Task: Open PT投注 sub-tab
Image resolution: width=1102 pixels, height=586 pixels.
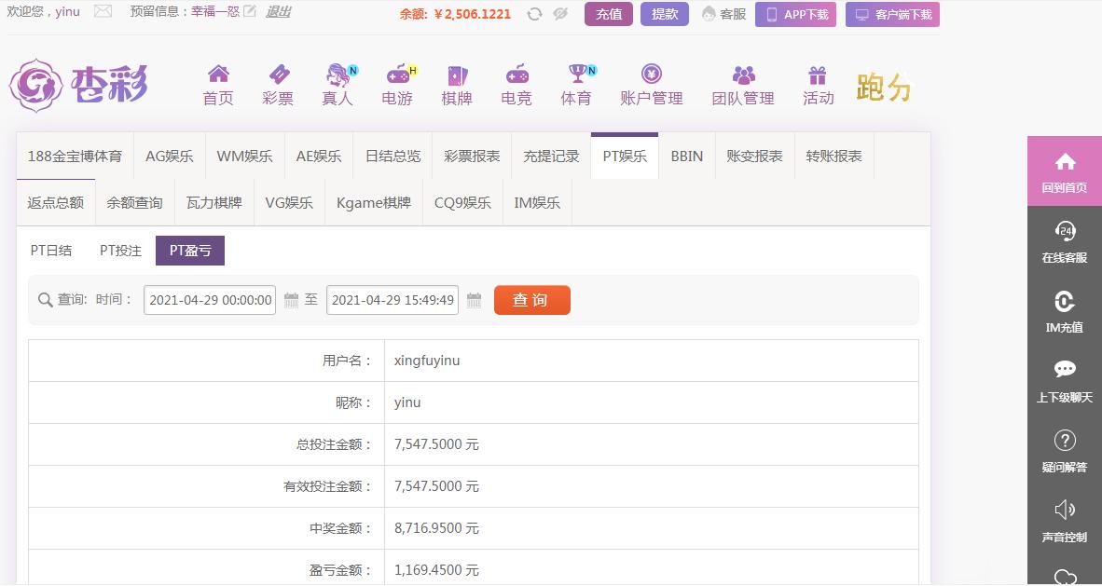Action: coord(121,250)
